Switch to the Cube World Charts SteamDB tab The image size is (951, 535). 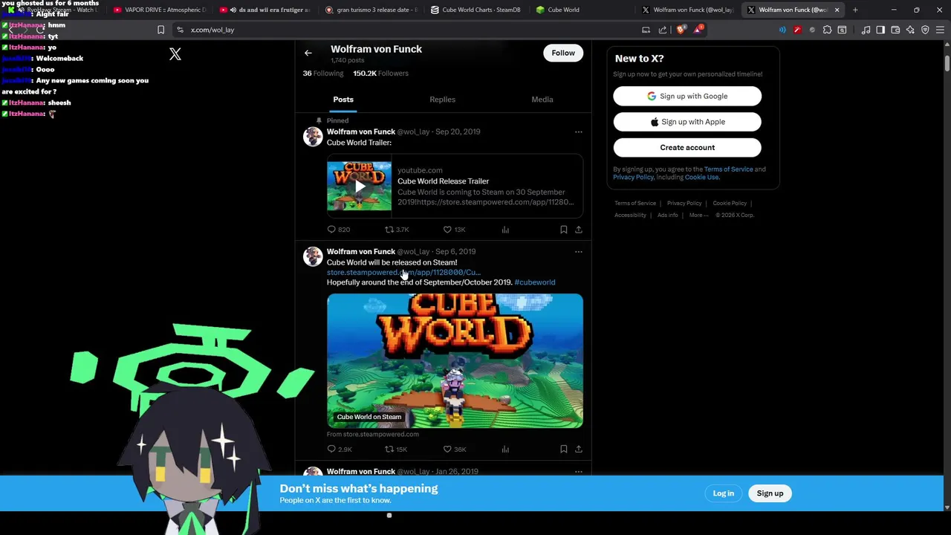477,10
